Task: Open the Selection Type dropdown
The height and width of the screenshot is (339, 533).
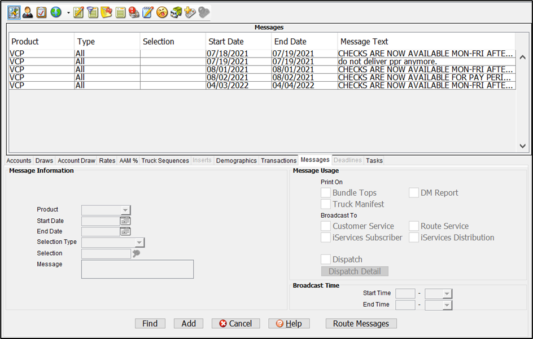Action: (139, 243)
